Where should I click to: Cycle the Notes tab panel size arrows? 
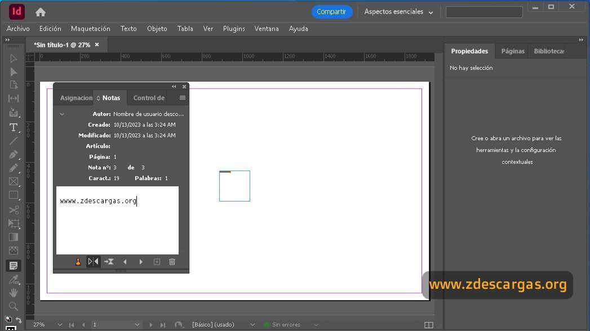[x=98, y=98]
